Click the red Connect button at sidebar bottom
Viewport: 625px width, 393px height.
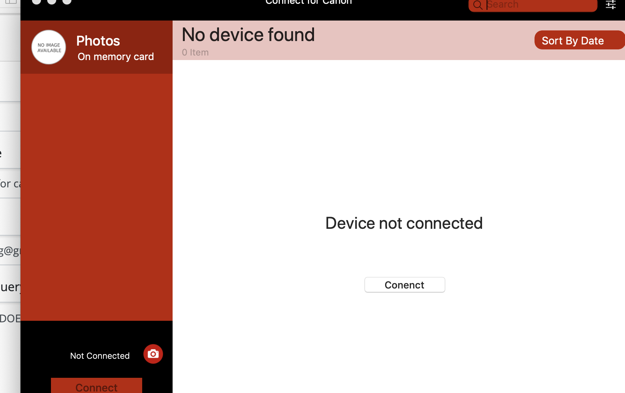coord(97,385)
